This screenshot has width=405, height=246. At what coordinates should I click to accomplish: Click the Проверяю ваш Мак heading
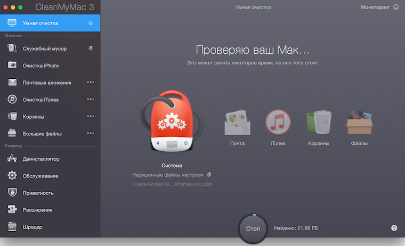[253, 50]
